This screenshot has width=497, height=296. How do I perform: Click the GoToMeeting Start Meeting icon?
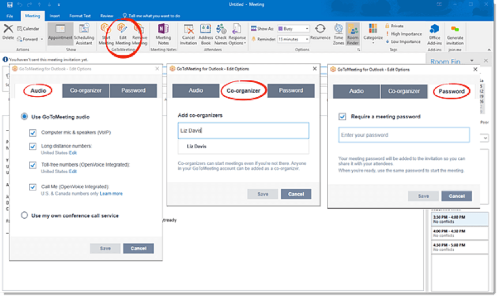(106, 33)
